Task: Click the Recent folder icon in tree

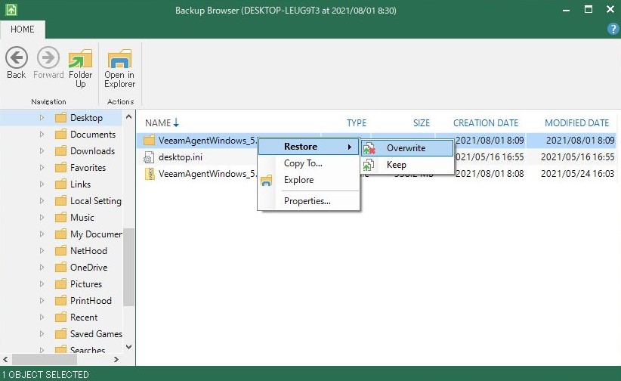Action: click(x=60, y=317)
